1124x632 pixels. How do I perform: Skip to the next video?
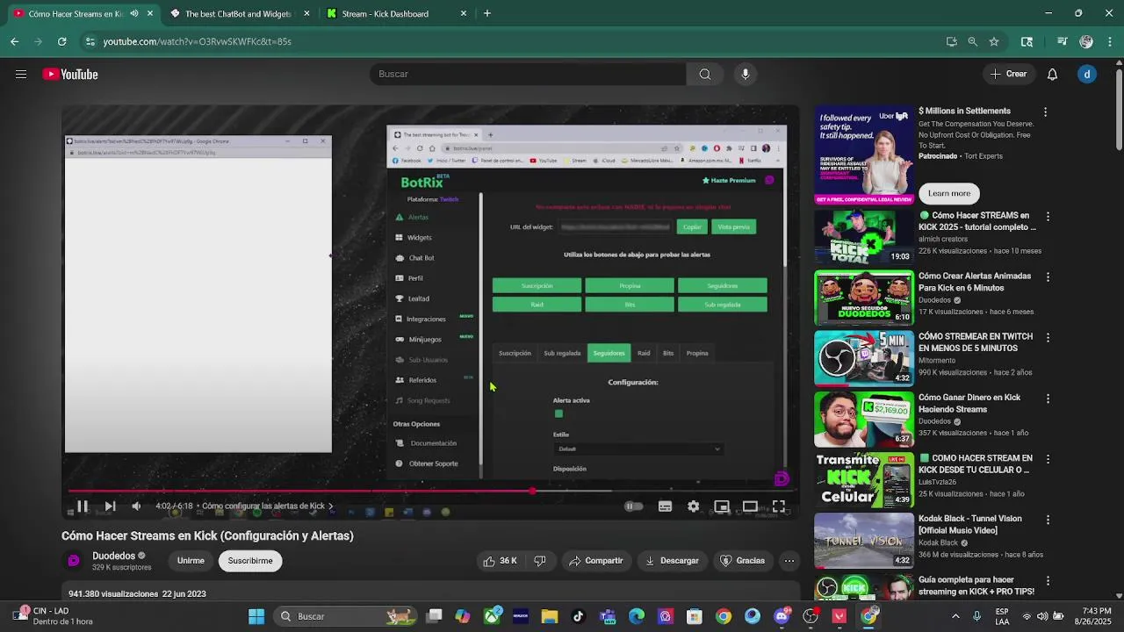(x=110, y=506)
